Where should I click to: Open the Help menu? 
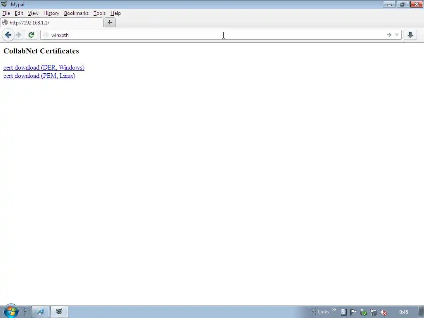116,13
